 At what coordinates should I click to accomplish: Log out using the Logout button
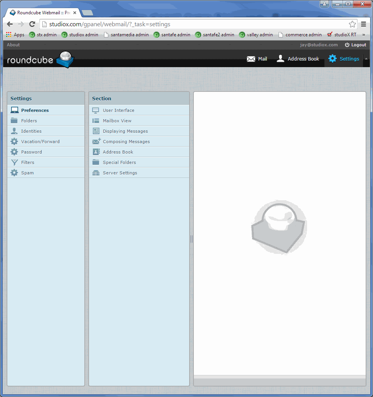[x=355, y=45]
